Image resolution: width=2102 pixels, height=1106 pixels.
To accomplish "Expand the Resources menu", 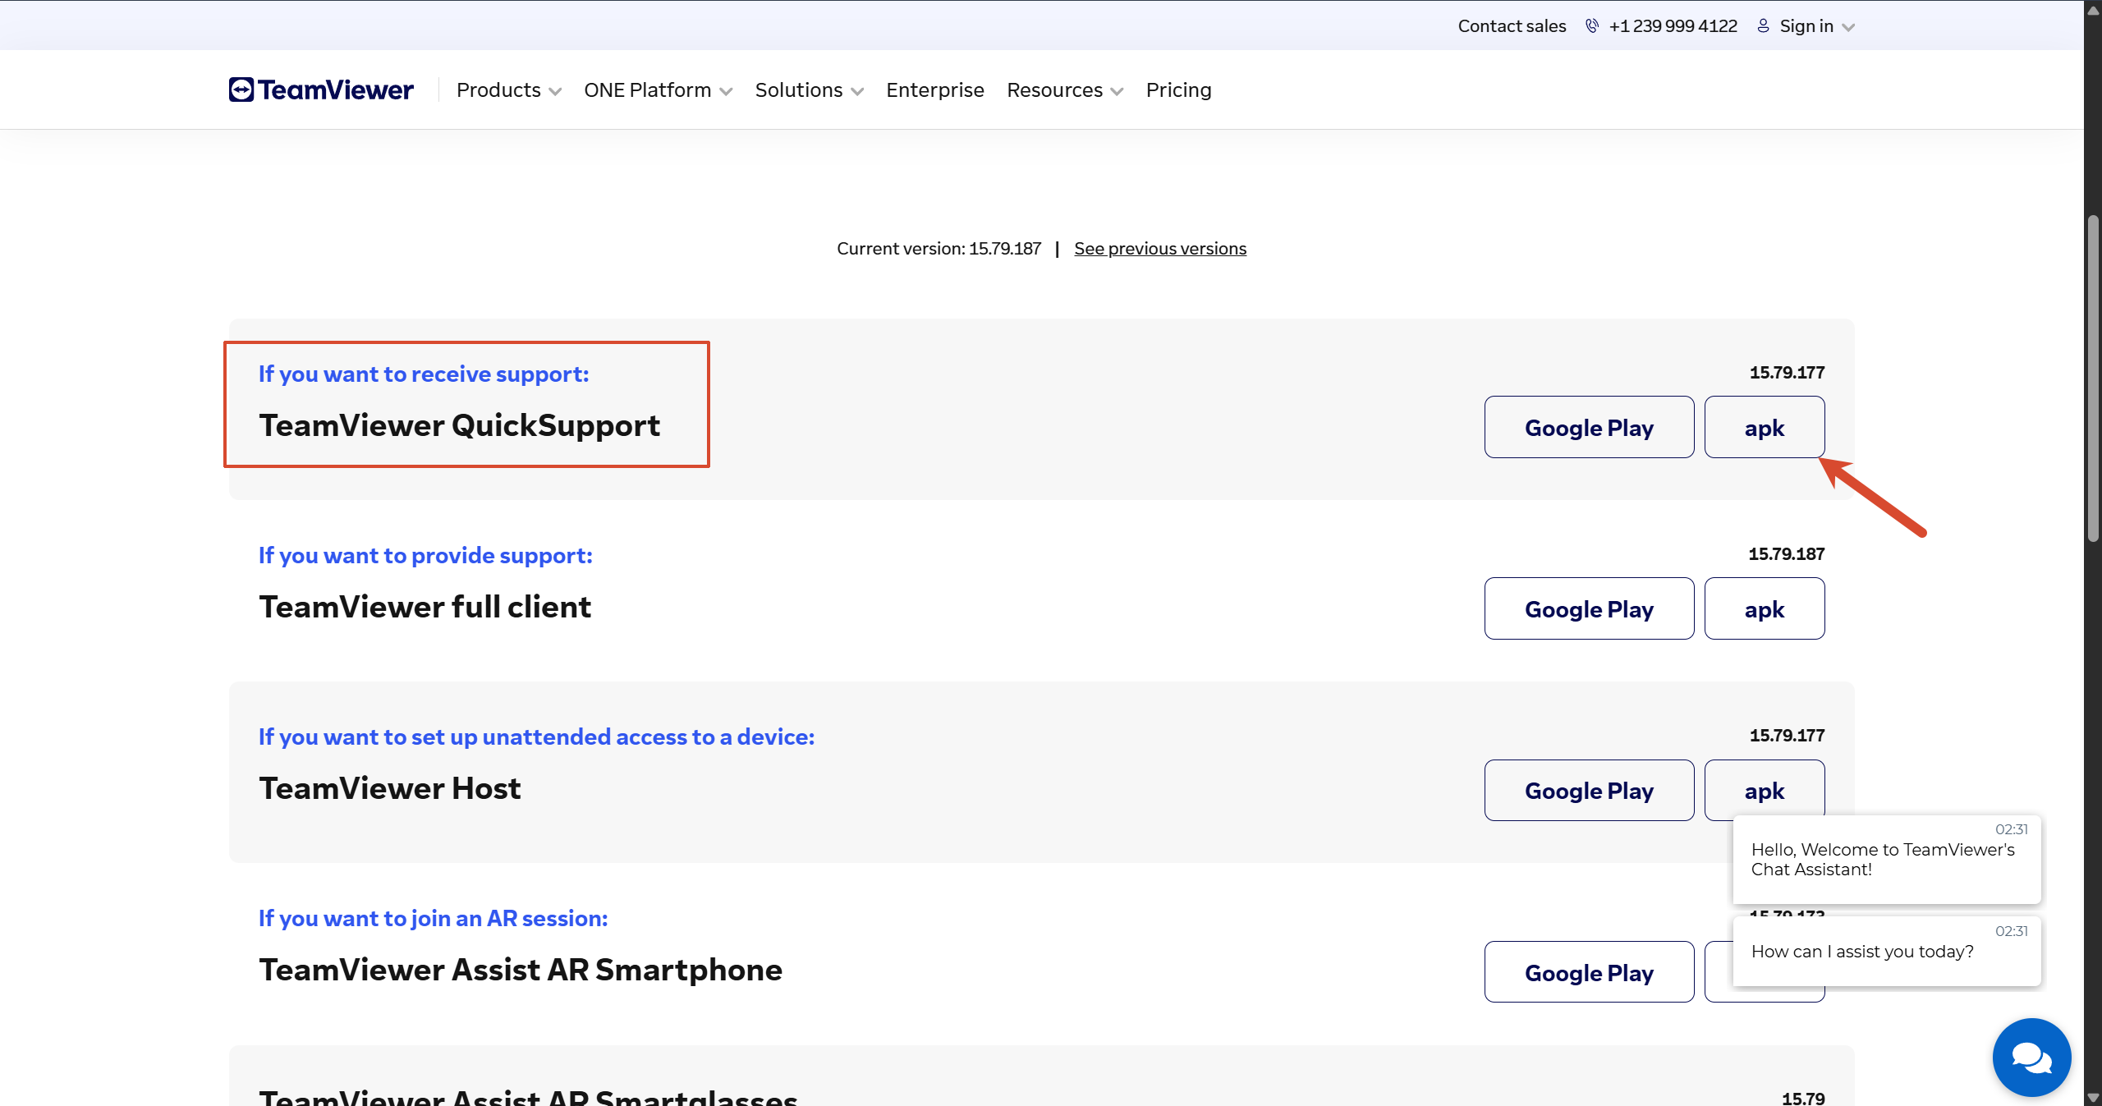I will pyautogui.click(x=1065, y=89).
